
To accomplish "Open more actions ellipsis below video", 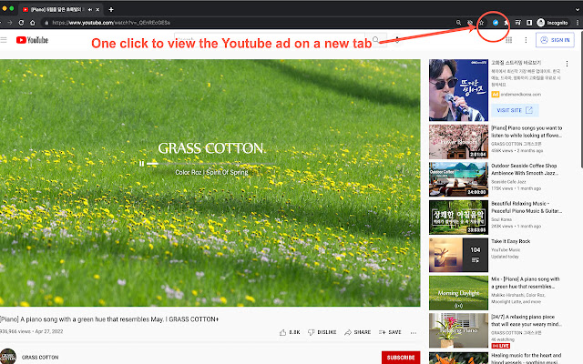I will [414, 333].
